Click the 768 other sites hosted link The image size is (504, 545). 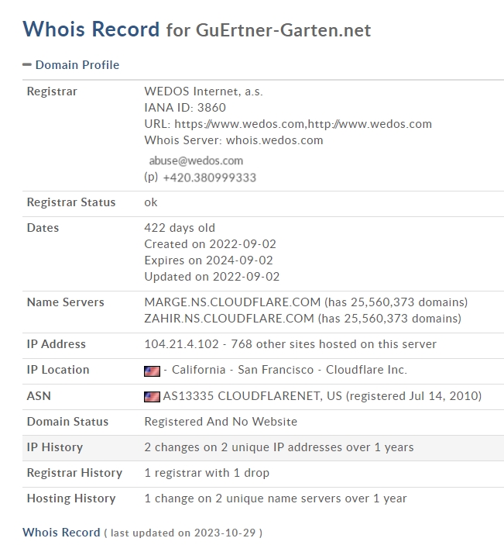point(333,344)
